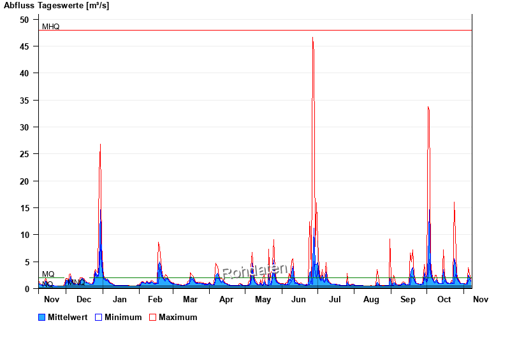The width and height of the screenshot is (510, 350).
Task: Click the Sep label on the x-axis
Action: pos(407,299)
